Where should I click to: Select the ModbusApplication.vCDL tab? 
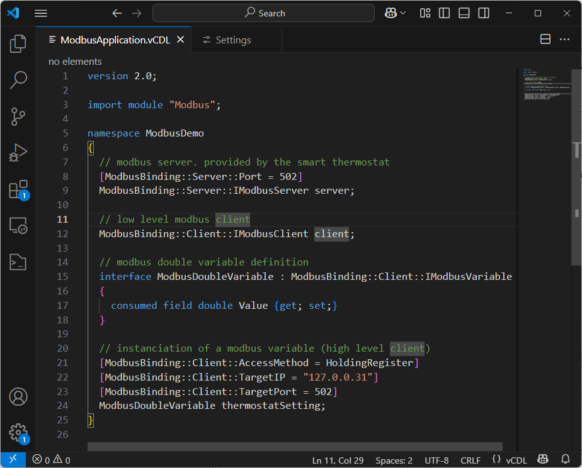(x=115, y=40)
